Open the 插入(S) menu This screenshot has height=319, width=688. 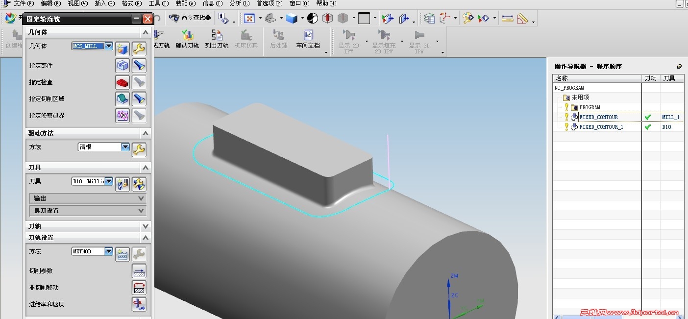coord(105,3)
